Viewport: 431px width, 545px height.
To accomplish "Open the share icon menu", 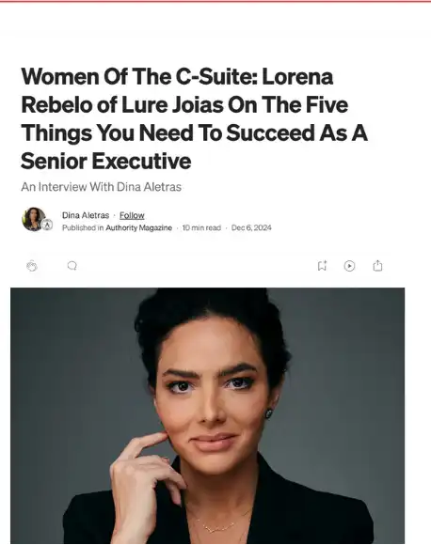I will (x=377, y=266).
